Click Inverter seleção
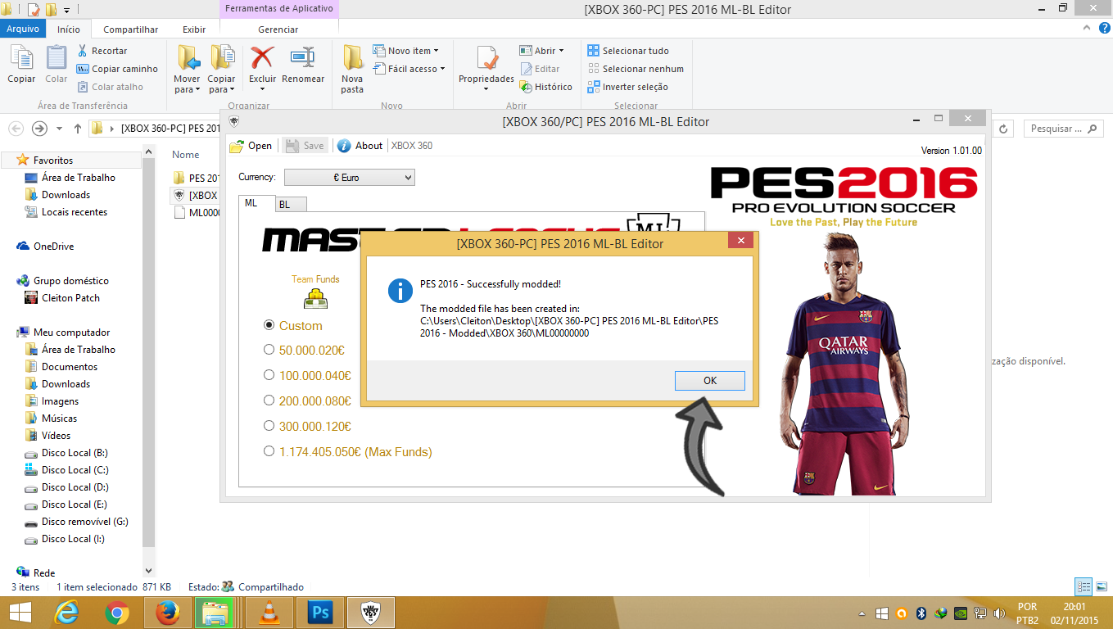Viewport: 1113px width, 629px height. [x=627, y=87]
